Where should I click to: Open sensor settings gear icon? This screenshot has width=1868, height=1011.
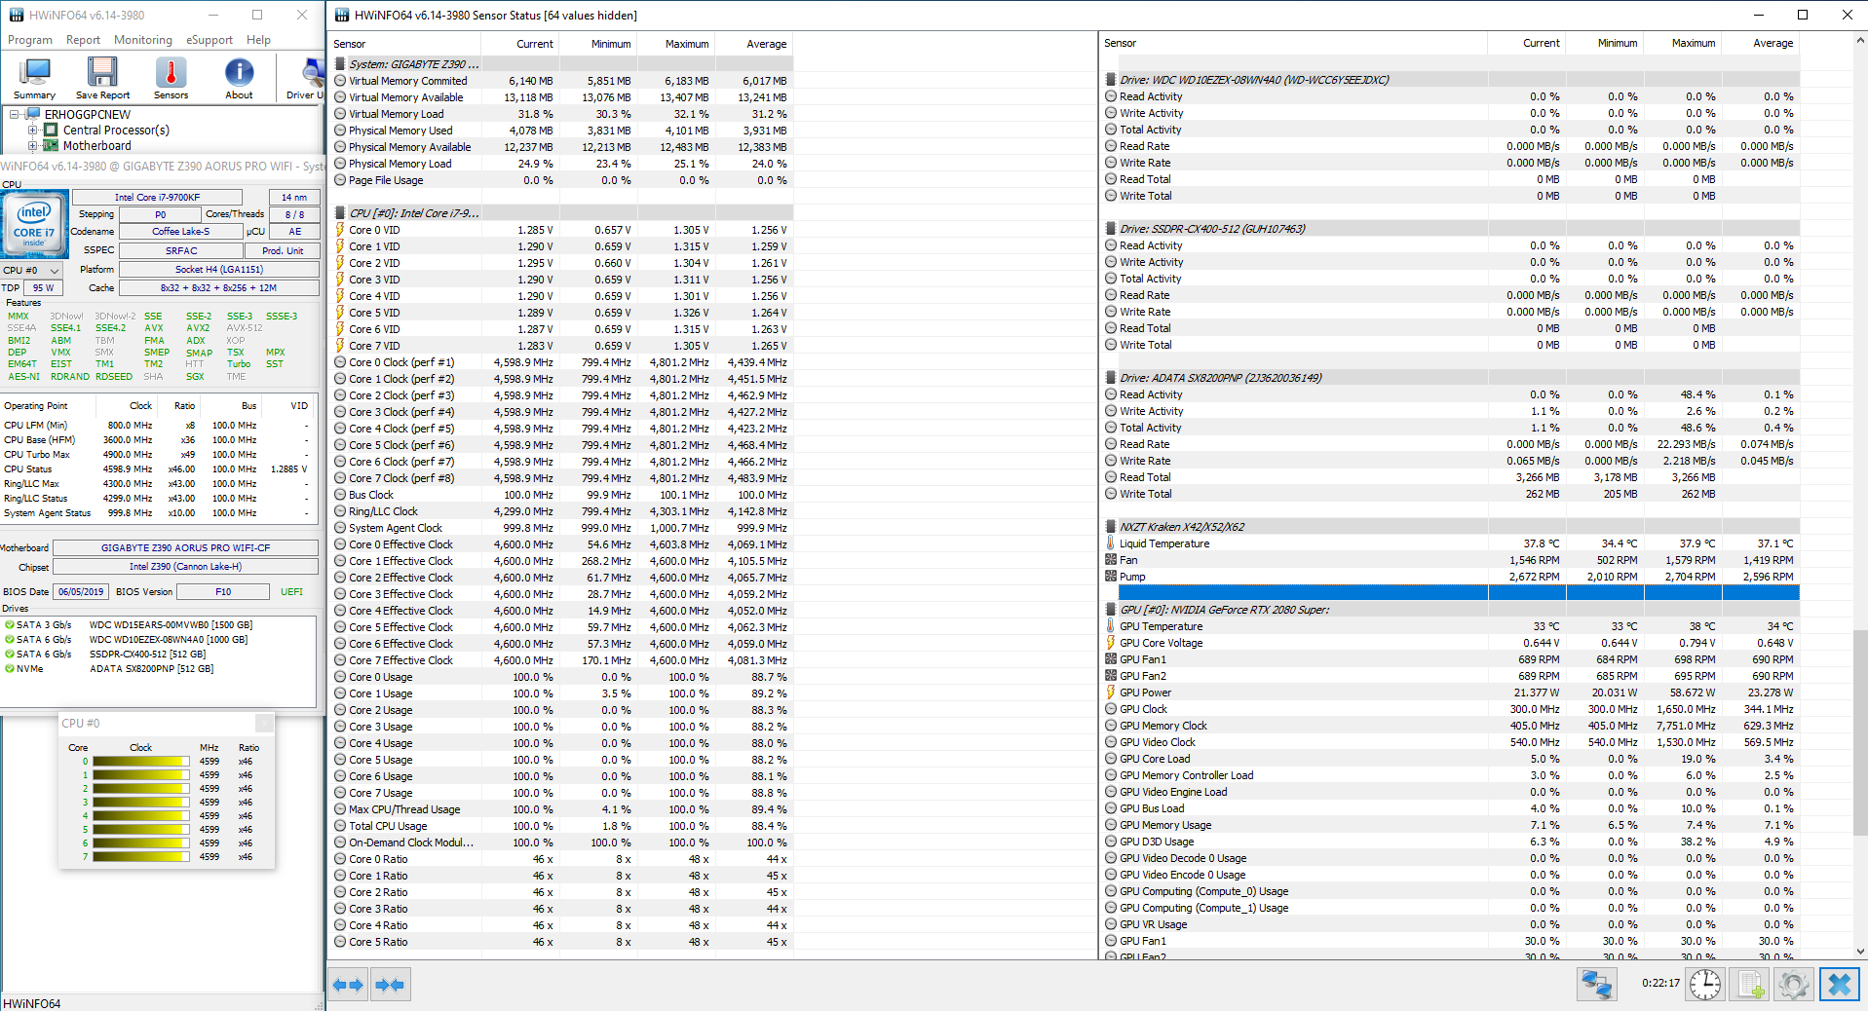1793,985
